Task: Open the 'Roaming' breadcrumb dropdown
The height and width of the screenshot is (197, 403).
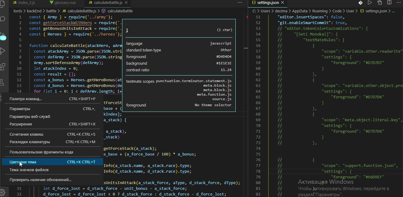Action: pyautogui.click(x=320, y=11)
